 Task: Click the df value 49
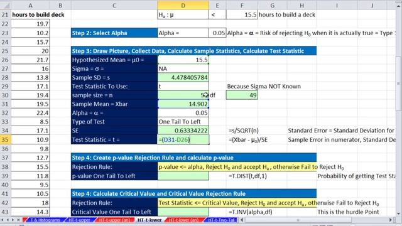click(x=242, y=95)
